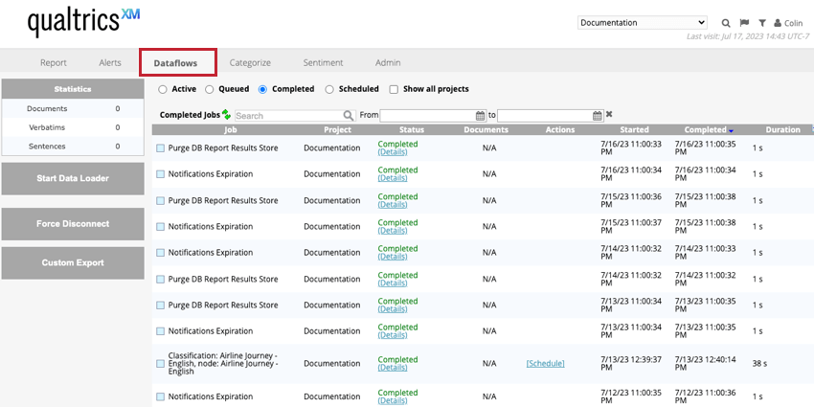Open the Sentiment tab

point(323,62)
